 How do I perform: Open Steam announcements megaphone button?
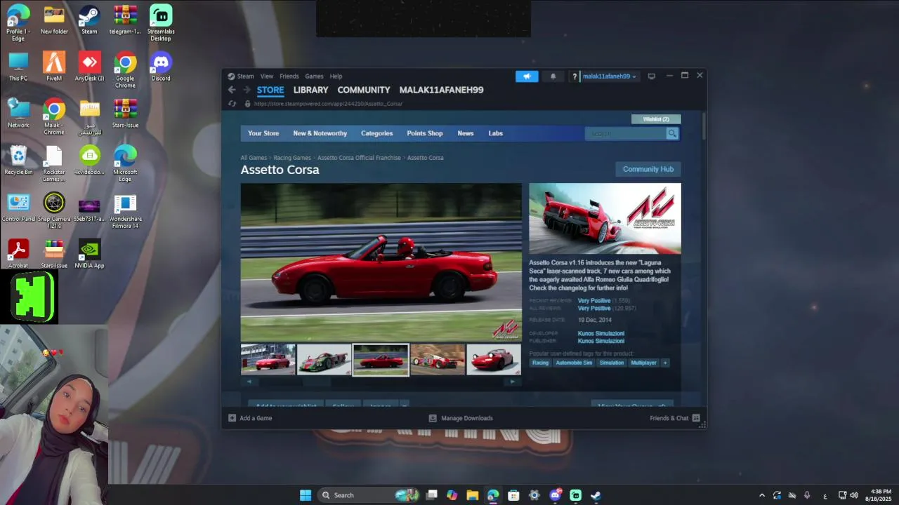click(527, 76)
